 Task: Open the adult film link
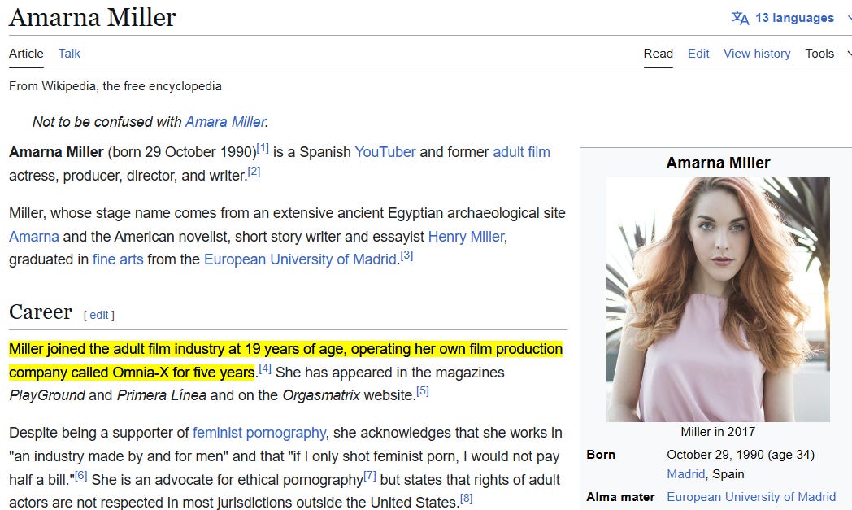click(521, 151)
